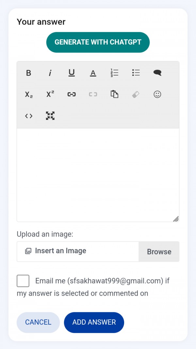Toggle fullscreen editor mode
The height and width of the screenshot is (349, 196).
click(50, 116)
